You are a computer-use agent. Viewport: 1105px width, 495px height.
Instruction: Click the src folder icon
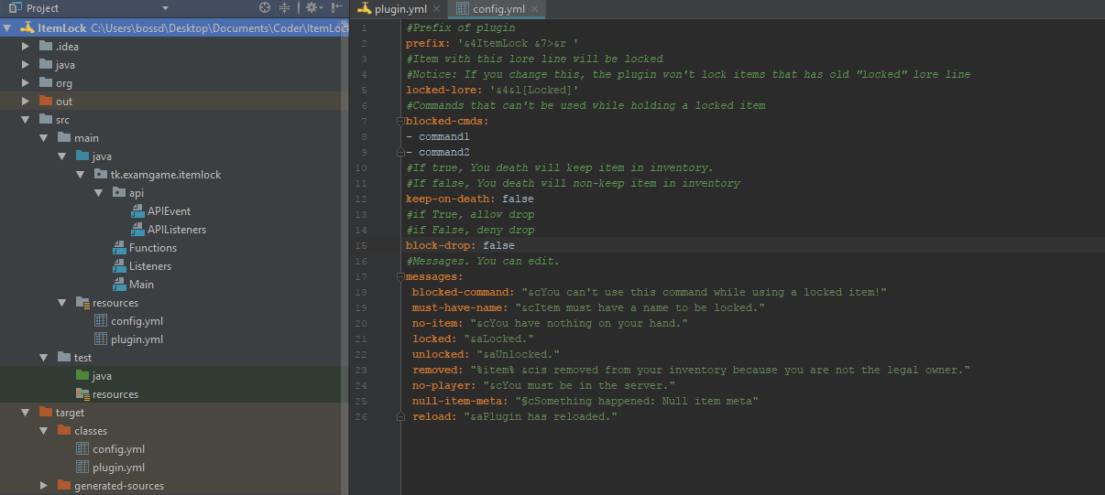pyautogui.click(x=46, y=120)
